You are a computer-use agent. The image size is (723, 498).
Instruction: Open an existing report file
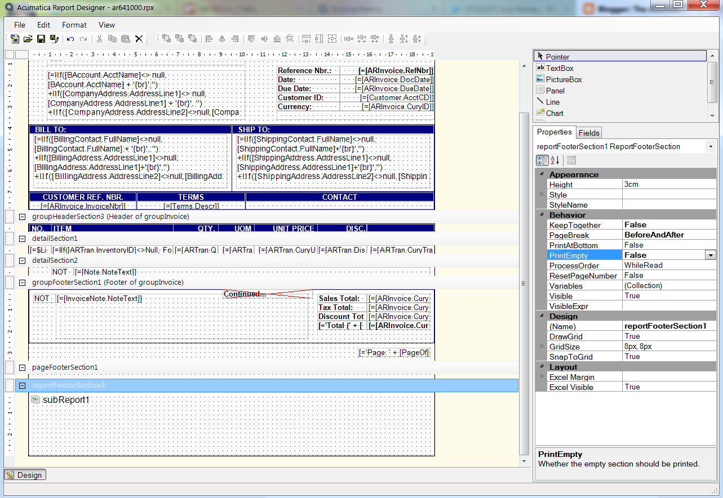coord(27,39)
